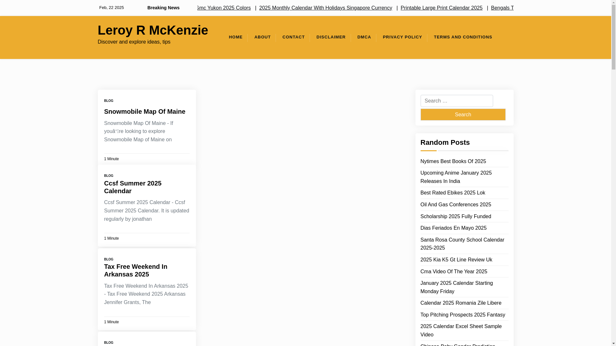Open Ccsf Summer 2025 Calendar post
The image size is (616, 346).
(x=133, y=187)
